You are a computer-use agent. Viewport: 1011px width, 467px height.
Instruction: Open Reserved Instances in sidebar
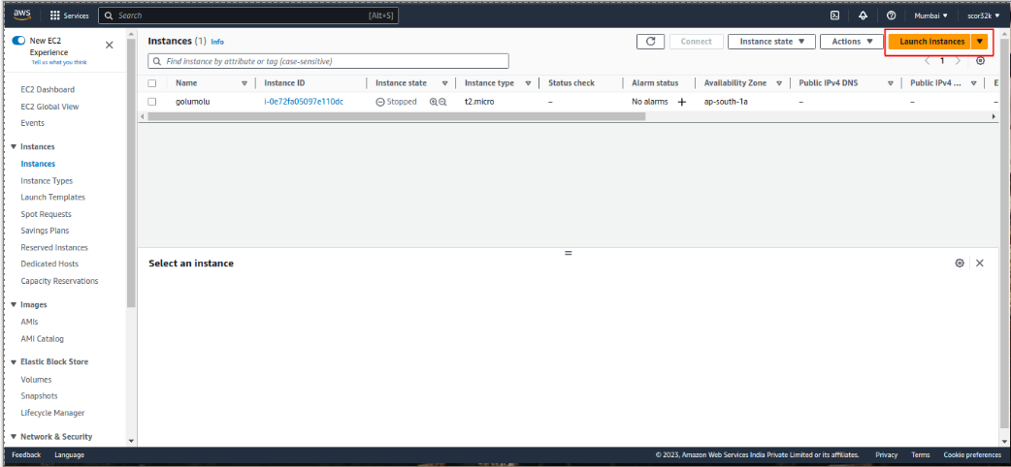pyautogui.click(x=54, y=247)
